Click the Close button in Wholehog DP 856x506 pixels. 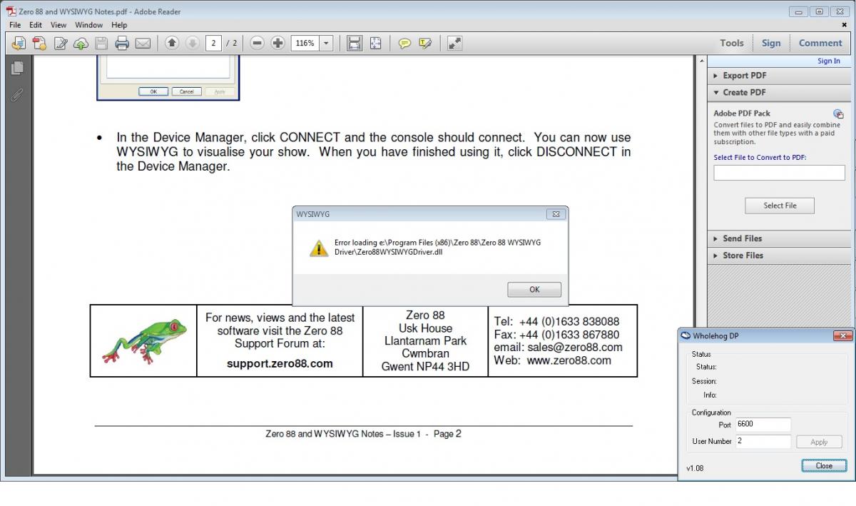coord(824,466)
